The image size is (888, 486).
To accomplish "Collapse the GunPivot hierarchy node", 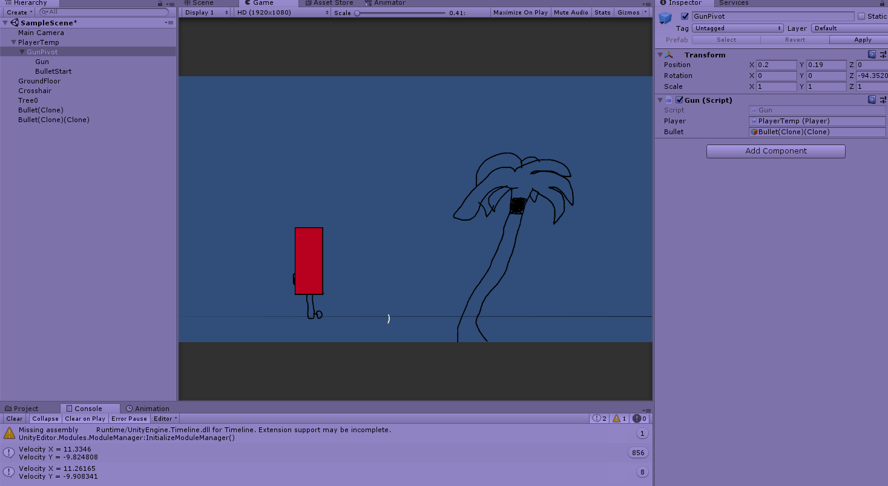I will (22, 52).
